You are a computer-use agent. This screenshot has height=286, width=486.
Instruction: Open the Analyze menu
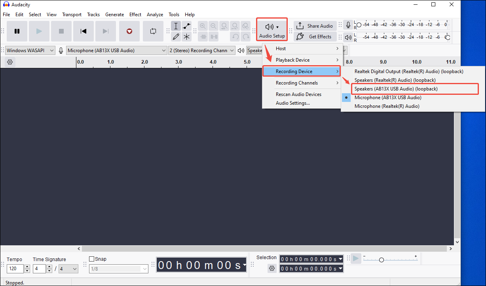click(x=155, y=15)
